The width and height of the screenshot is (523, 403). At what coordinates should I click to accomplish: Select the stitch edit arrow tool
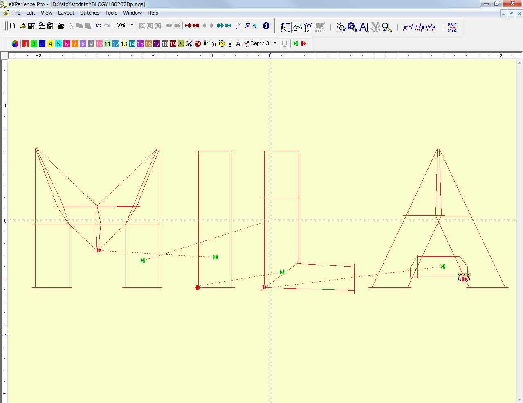tap(308, 27)
